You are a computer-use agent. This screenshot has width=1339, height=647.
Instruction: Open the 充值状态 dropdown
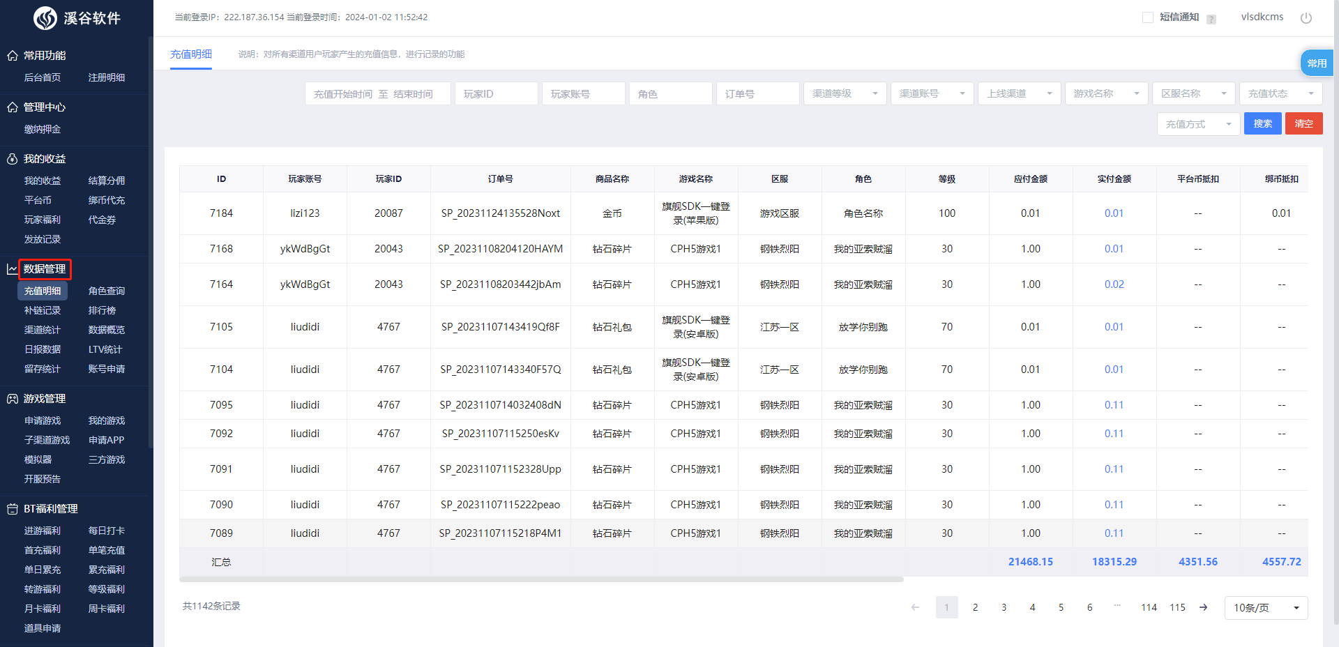(1281, 93)
